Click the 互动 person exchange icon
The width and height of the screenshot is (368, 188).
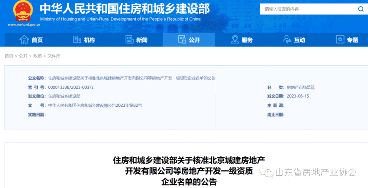(287, 39)
